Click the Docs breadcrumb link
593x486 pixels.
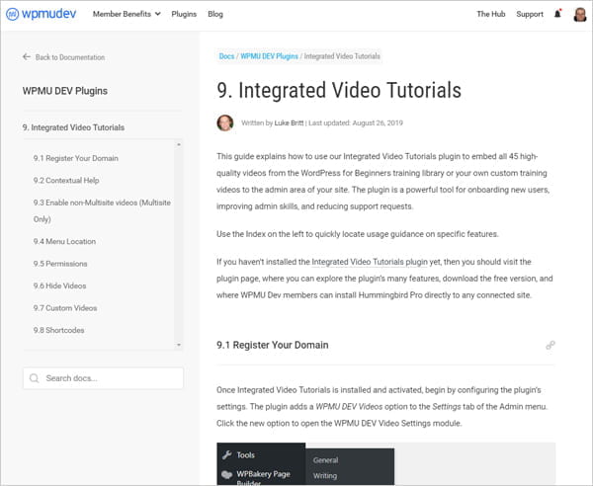click(x=226, y=56)
